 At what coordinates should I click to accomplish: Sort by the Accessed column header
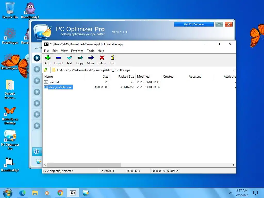tap(200, 76)
